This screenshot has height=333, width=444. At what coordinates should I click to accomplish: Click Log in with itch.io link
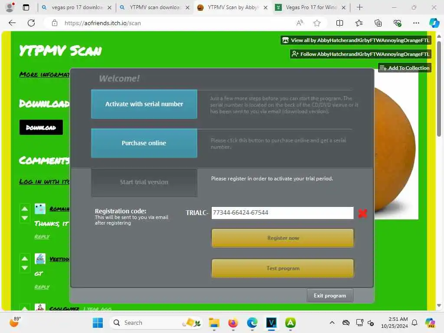pyautogui.click(x=45, y=182)
